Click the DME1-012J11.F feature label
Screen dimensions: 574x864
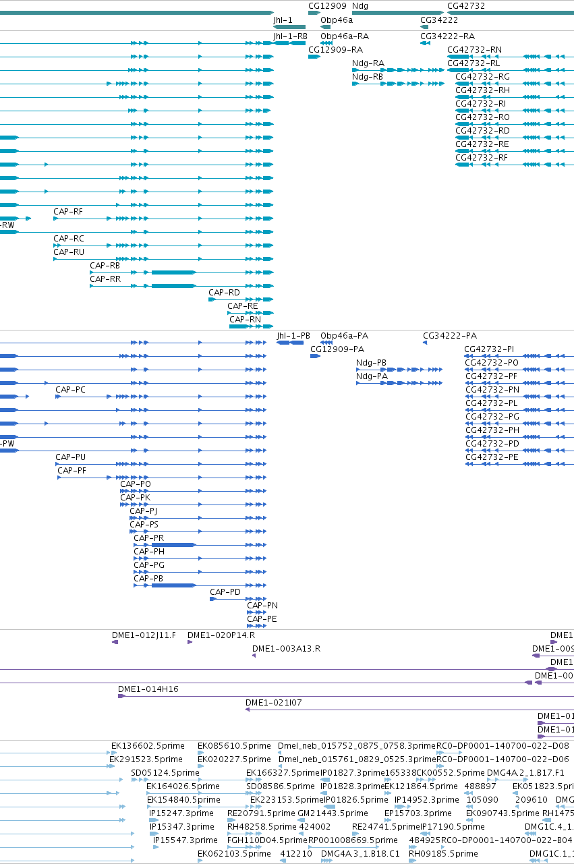pyautogui.click(x=144, y=635)
